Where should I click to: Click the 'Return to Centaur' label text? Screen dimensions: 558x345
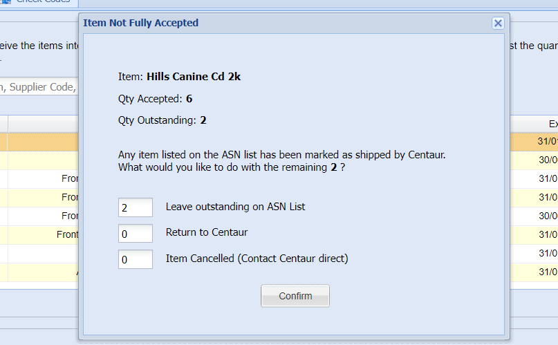(207, 232)
